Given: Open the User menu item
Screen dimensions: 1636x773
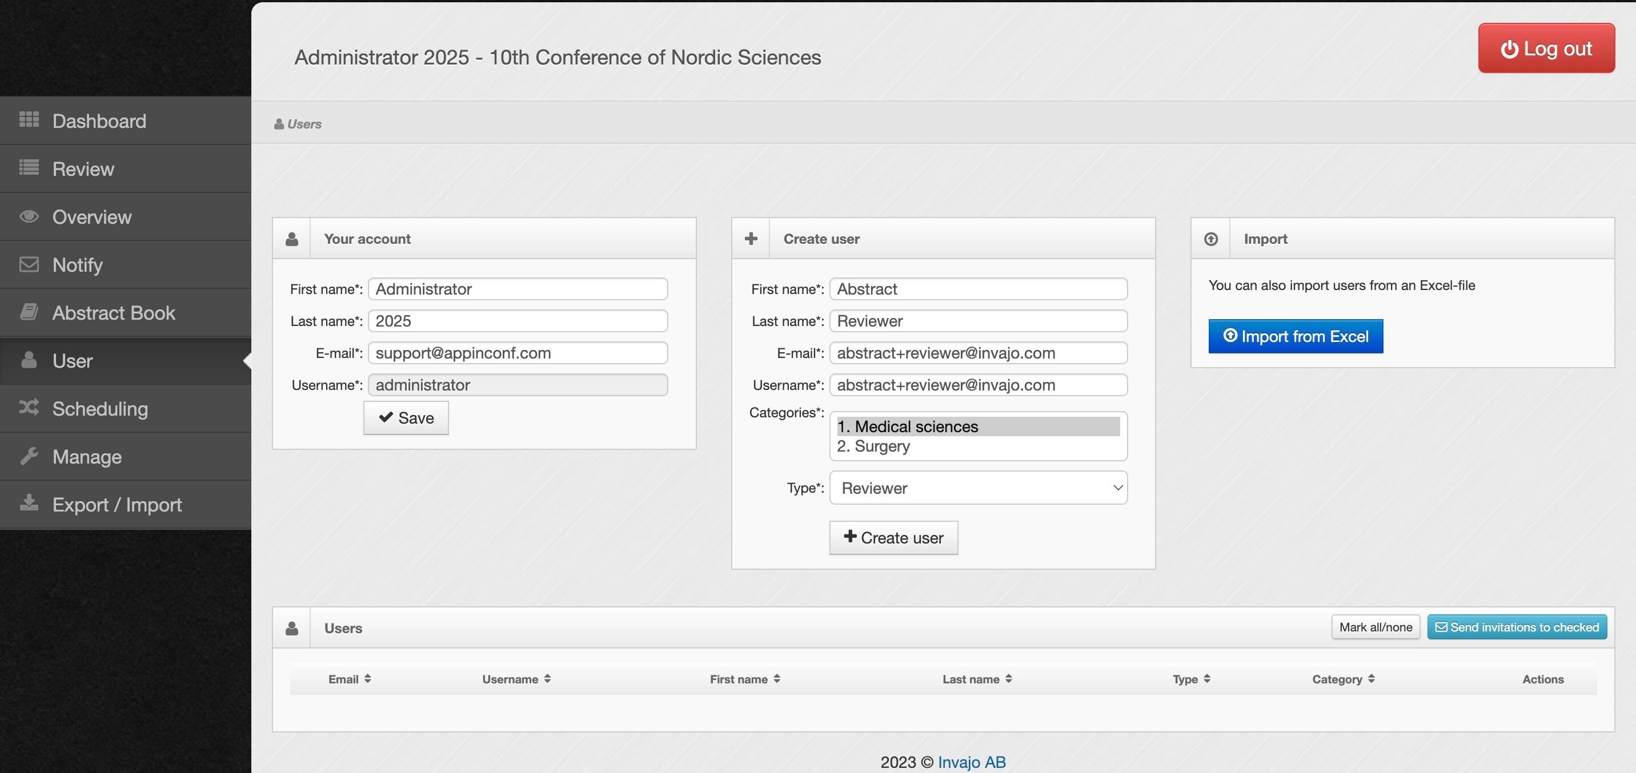Looking at the screenshot, I should click(x=73, y=360).
